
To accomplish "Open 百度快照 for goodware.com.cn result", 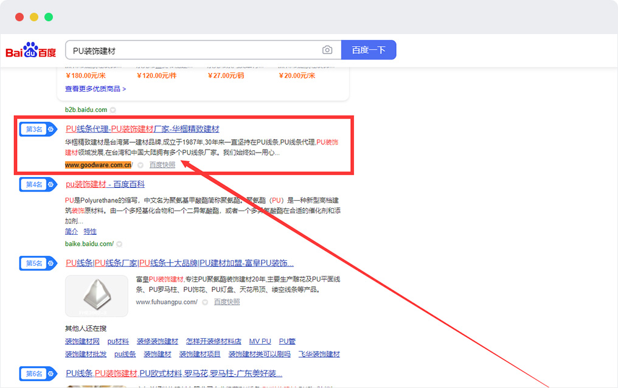I will coord(162,165).
